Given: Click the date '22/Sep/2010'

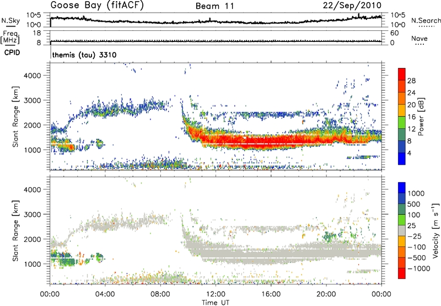Looking at the screenshot, I should (x=352, y=6).
